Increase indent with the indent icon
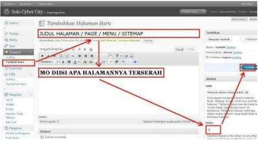The width and height of the screenshot is (259, 142). point(117,62)
